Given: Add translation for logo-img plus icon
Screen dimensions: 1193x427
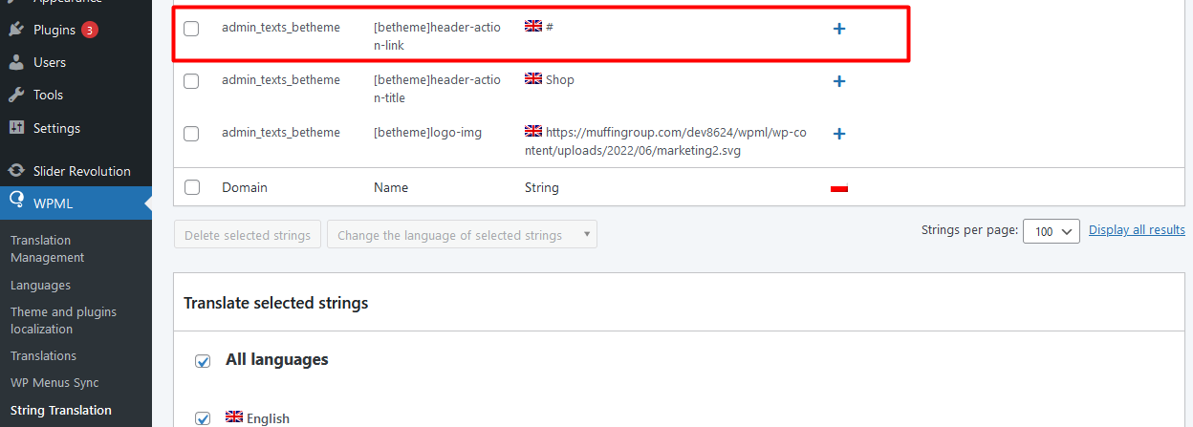Looking at the screenshot, I should tap(839, 134).
